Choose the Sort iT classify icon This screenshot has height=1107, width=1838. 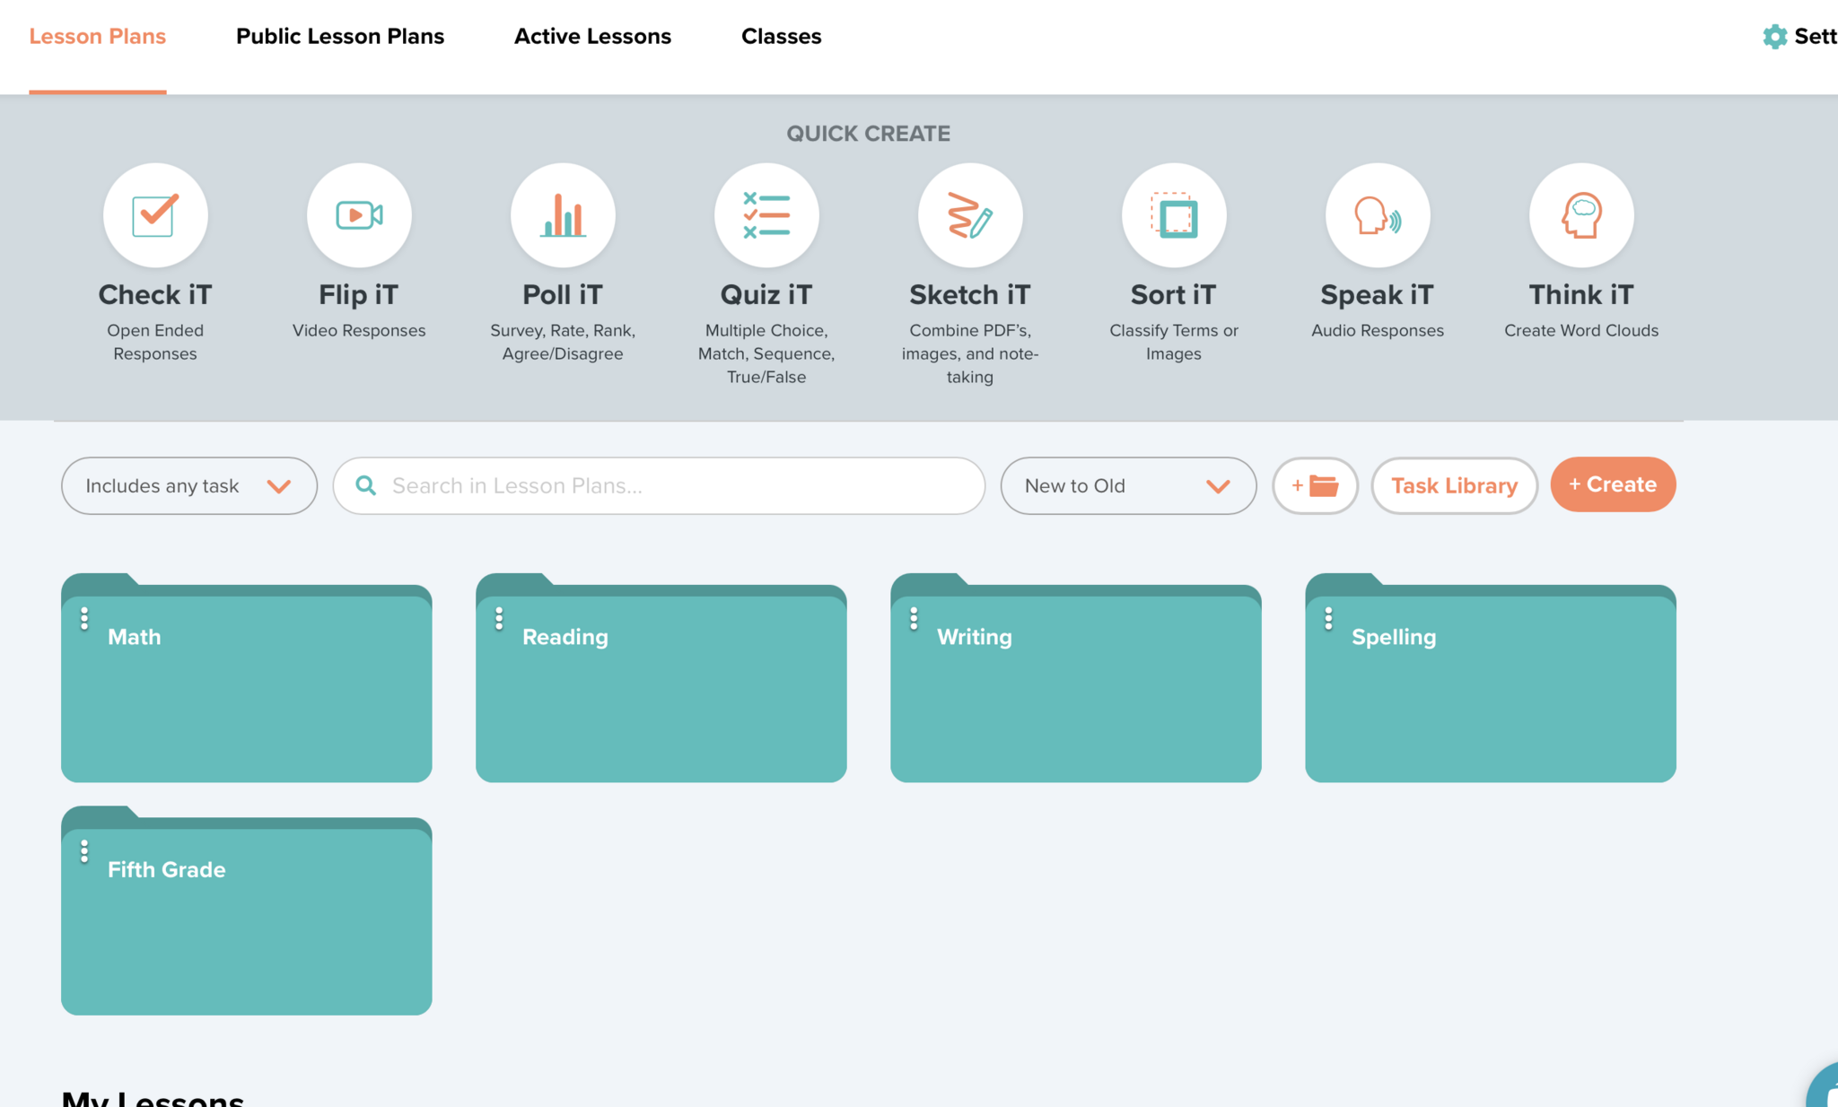[x=1174, y=215]
